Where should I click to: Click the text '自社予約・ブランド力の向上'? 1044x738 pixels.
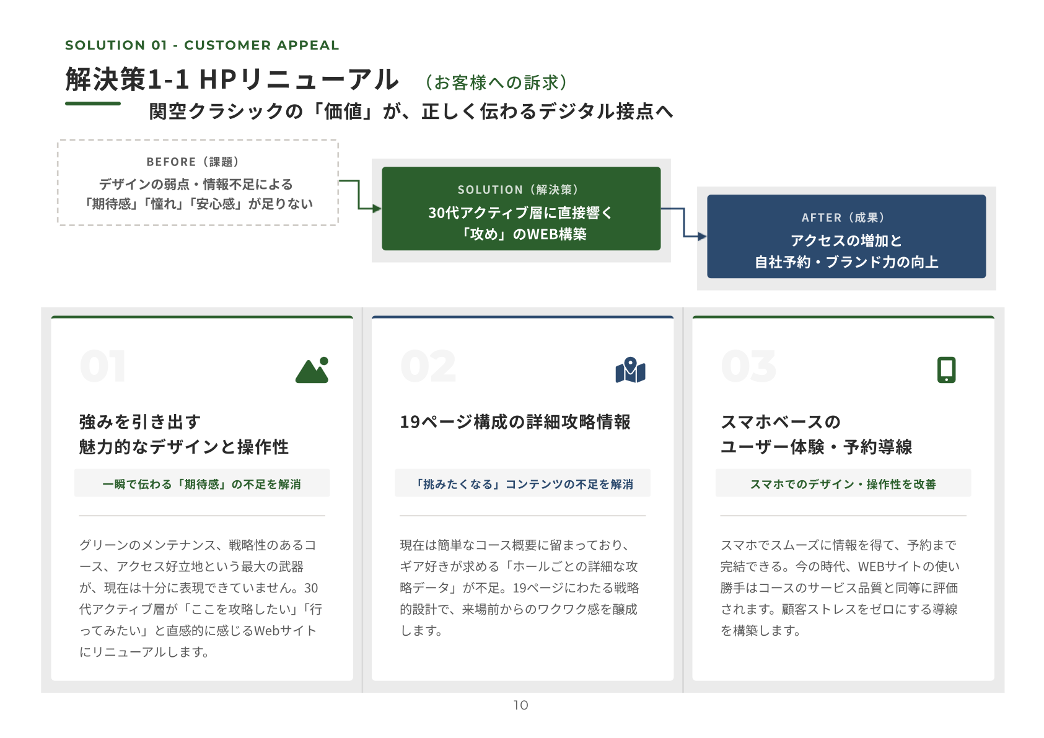[x=846, y=262]
